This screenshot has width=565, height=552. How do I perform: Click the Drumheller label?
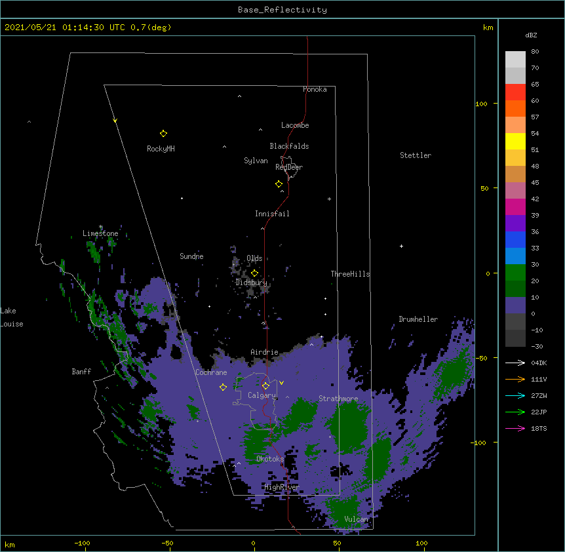pyautogui.click(x=418, y=319)
